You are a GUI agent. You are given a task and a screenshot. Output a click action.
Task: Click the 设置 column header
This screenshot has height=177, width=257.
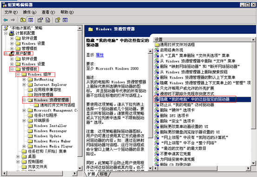pyautogui.click(x=202, y=39)
